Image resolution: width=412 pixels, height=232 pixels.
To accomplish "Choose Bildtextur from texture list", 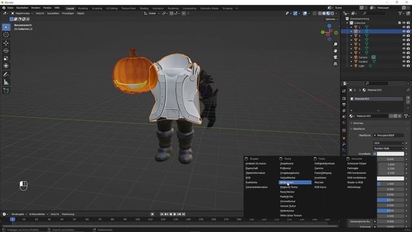I will click(295, 182).
